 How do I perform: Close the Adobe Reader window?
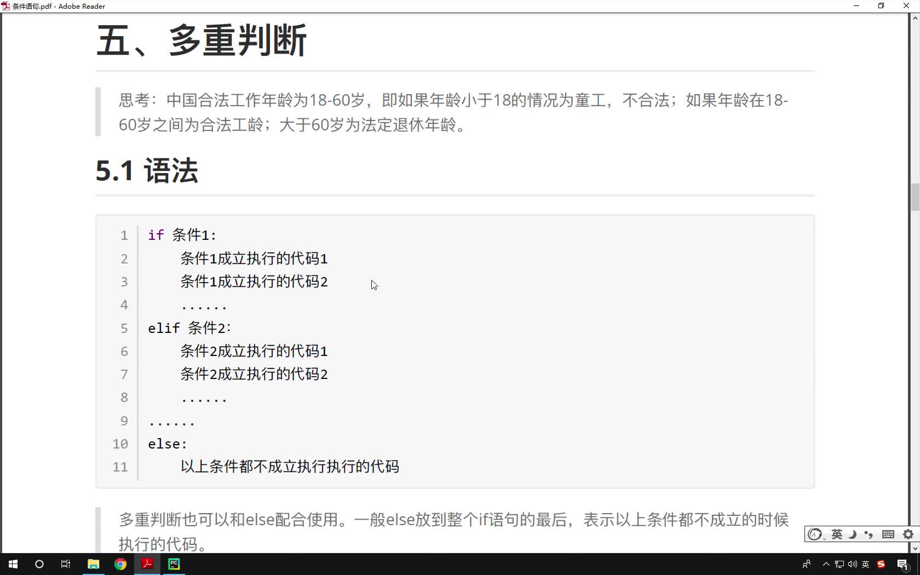(x=906, y=6)
